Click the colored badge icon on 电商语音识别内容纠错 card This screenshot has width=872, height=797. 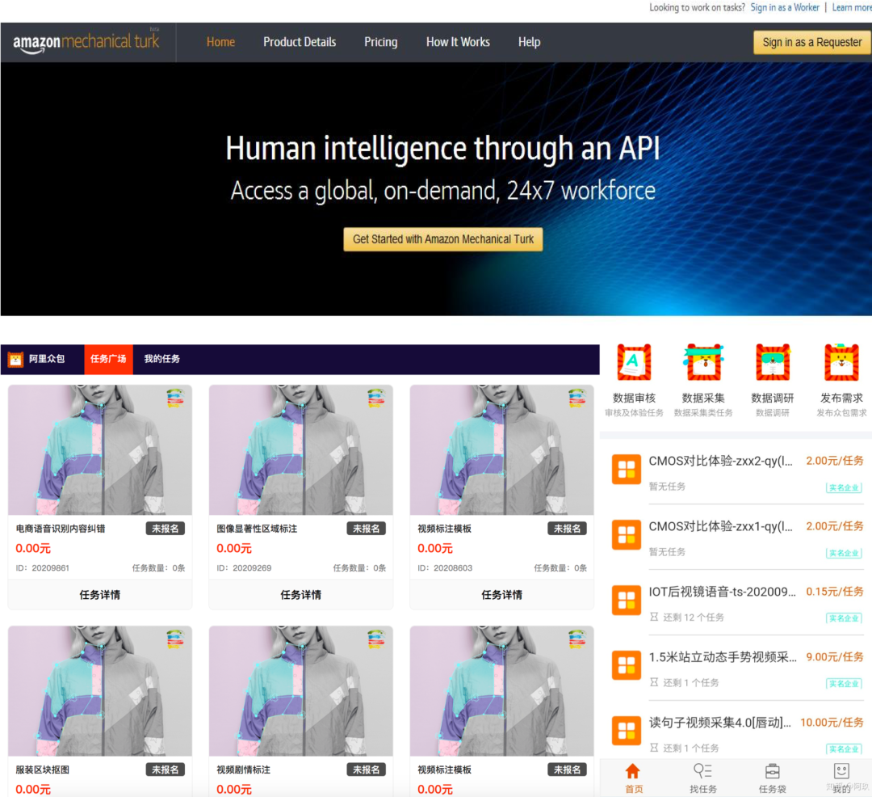point(175,398)
